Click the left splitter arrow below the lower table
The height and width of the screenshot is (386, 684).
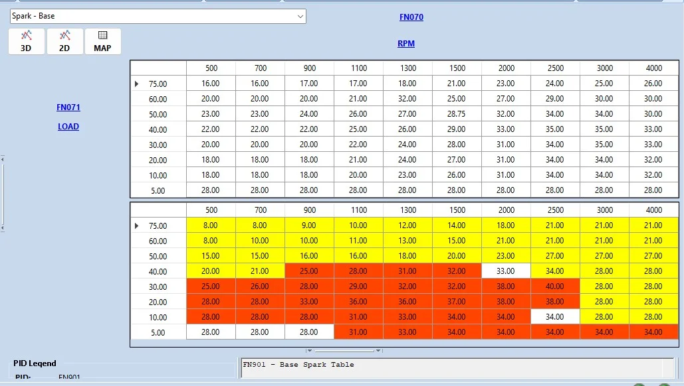tap(309, 350)
